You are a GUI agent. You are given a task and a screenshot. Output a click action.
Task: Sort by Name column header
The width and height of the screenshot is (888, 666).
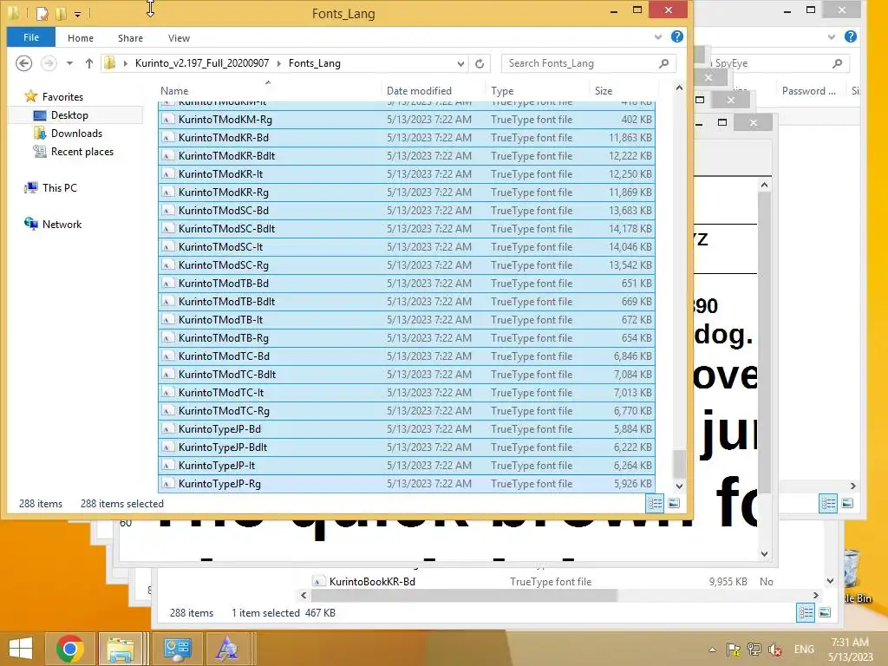[x=174, y=90]
